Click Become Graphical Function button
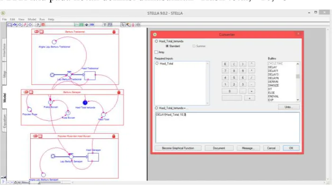The width and height of the screenshot is (333, 186). (x=178, y=148)
